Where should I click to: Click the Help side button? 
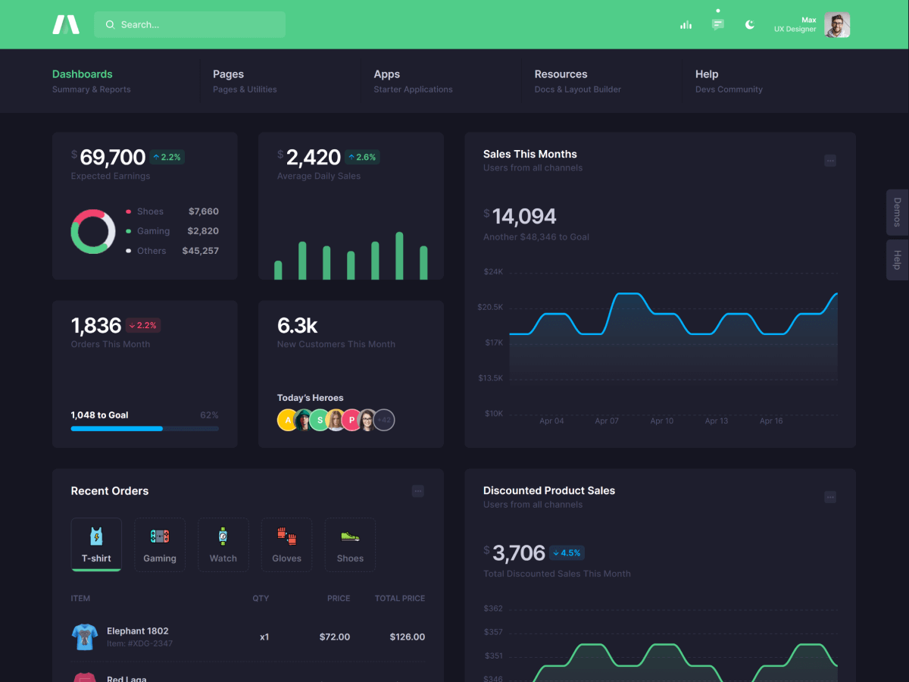pos(897,260)
